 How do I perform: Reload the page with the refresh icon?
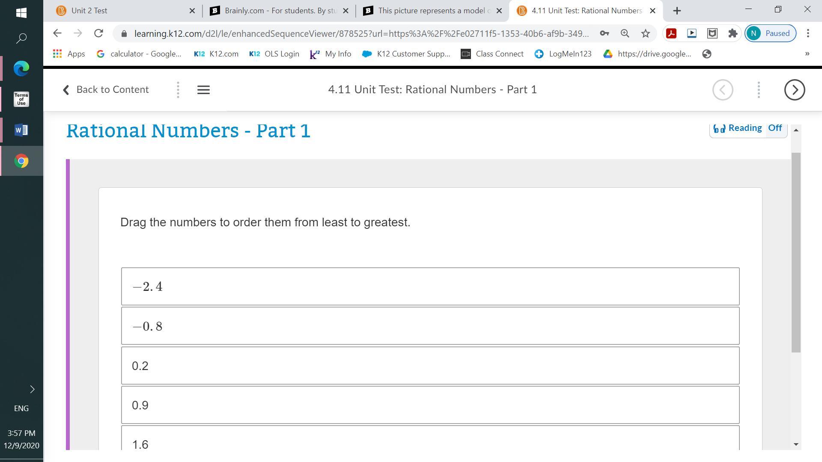[x=98, y=33]
